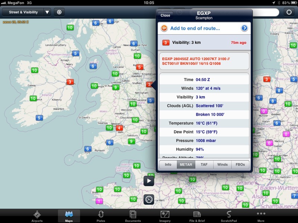Expand the Street & Visibility layer dropdown
Viewport: 298px width, 223px height.
47,12
